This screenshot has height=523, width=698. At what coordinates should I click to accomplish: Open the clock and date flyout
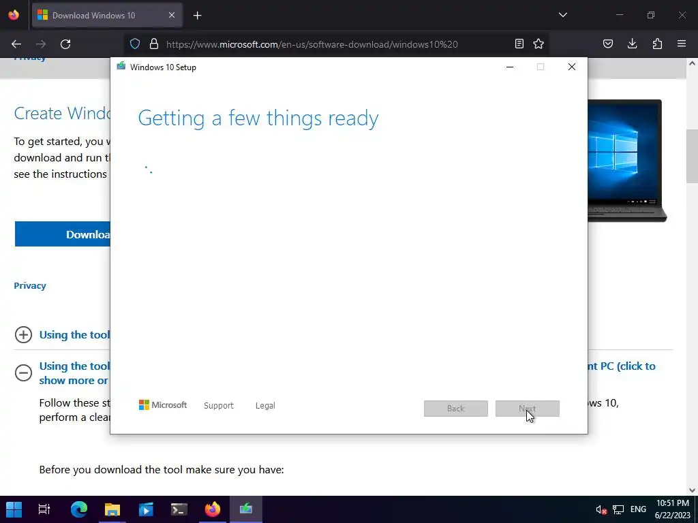(673, 509)
